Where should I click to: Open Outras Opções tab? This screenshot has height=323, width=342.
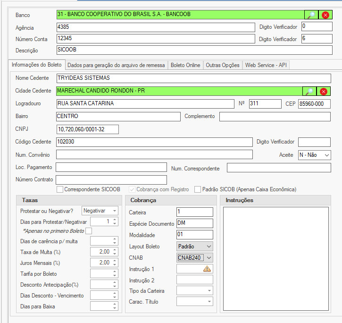click(x=223, y=65)
